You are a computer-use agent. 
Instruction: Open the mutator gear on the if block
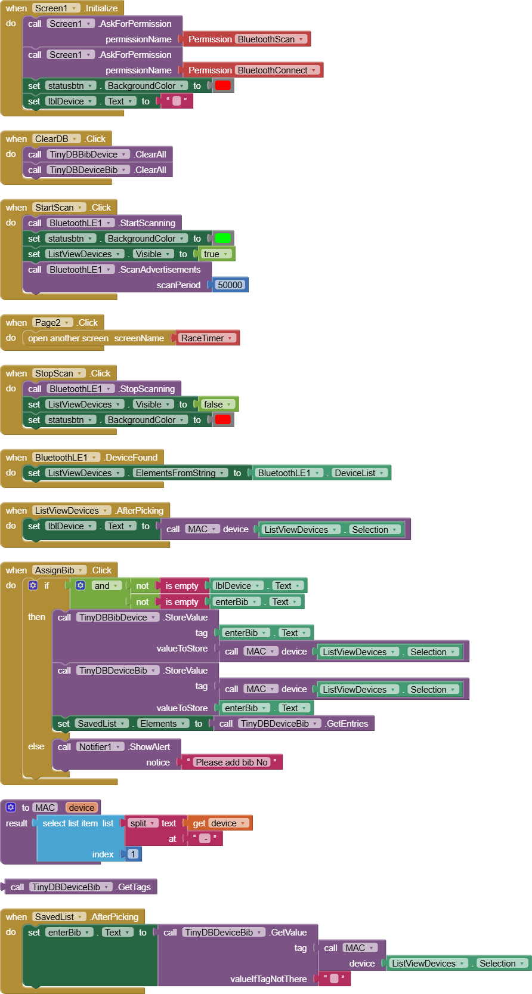33,585
